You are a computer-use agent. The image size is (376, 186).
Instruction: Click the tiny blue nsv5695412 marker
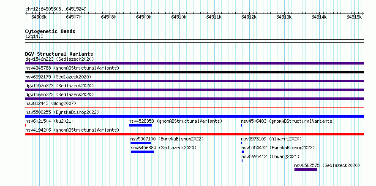tap(242, 161)
